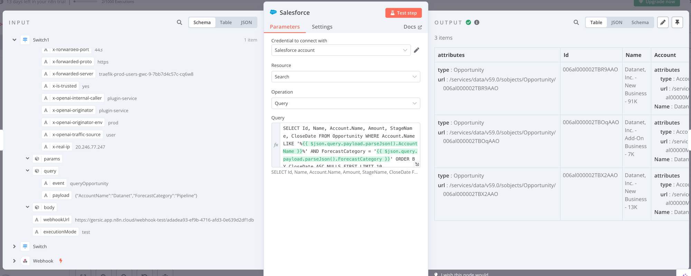Click the body object cube icon
Screen dimensions: 691x276
pyautogui.click(x=37, y=207)
